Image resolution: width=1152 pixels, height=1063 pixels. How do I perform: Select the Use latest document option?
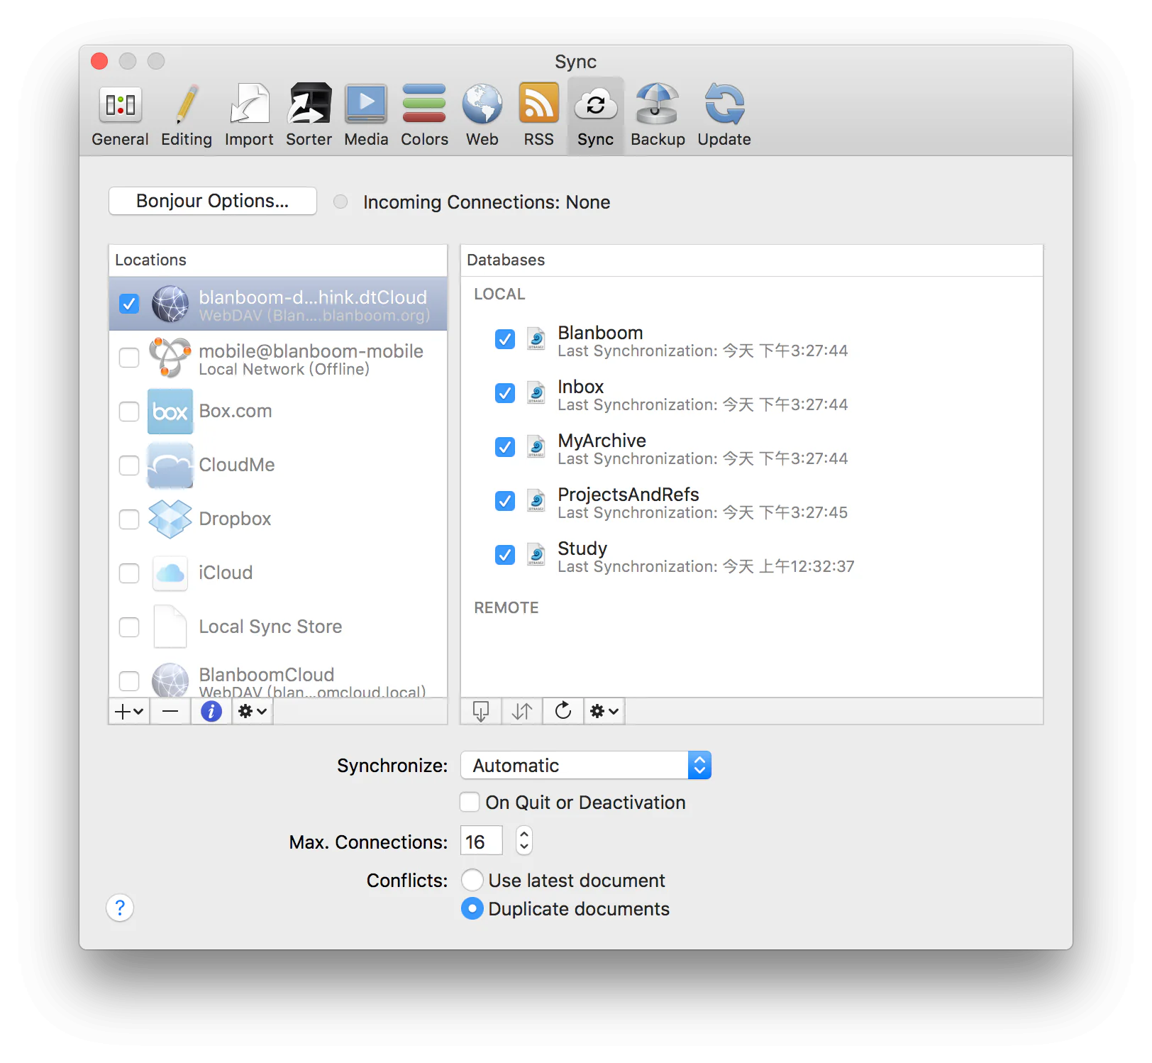[x=472, y=881]
